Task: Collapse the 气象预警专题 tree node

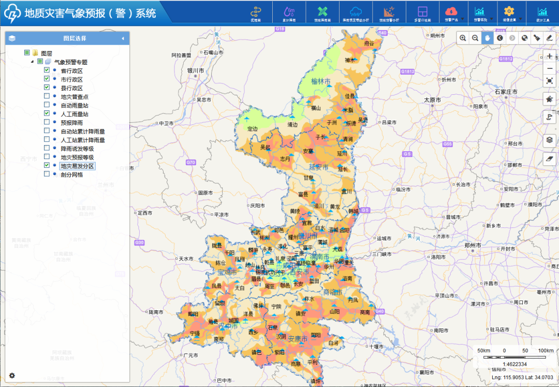Action: tap(33, 62)
